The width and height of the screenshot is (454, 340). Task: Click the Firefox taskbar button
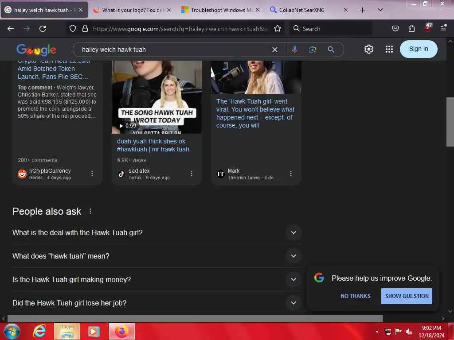click(122, 331)
